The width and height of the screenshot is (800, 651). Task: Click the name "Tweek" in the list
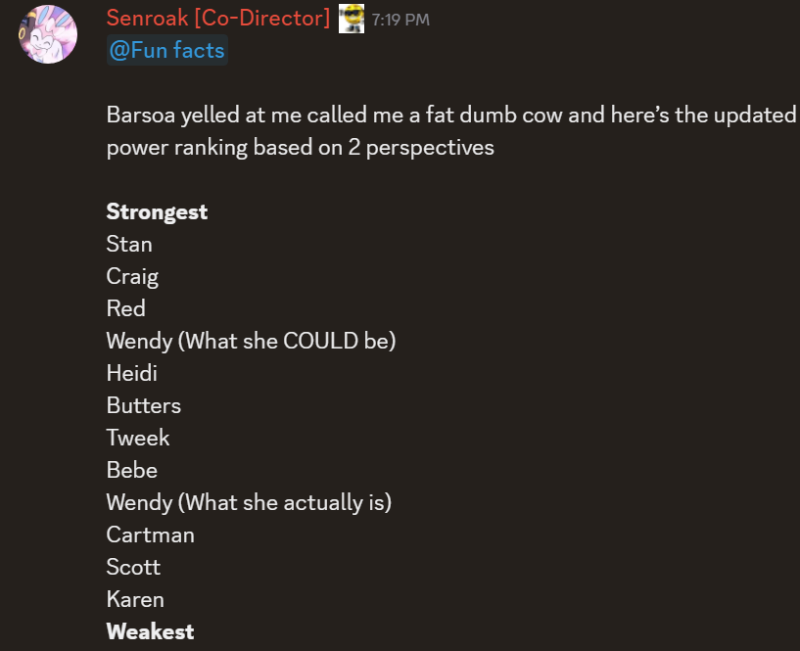tap(138, 438)
